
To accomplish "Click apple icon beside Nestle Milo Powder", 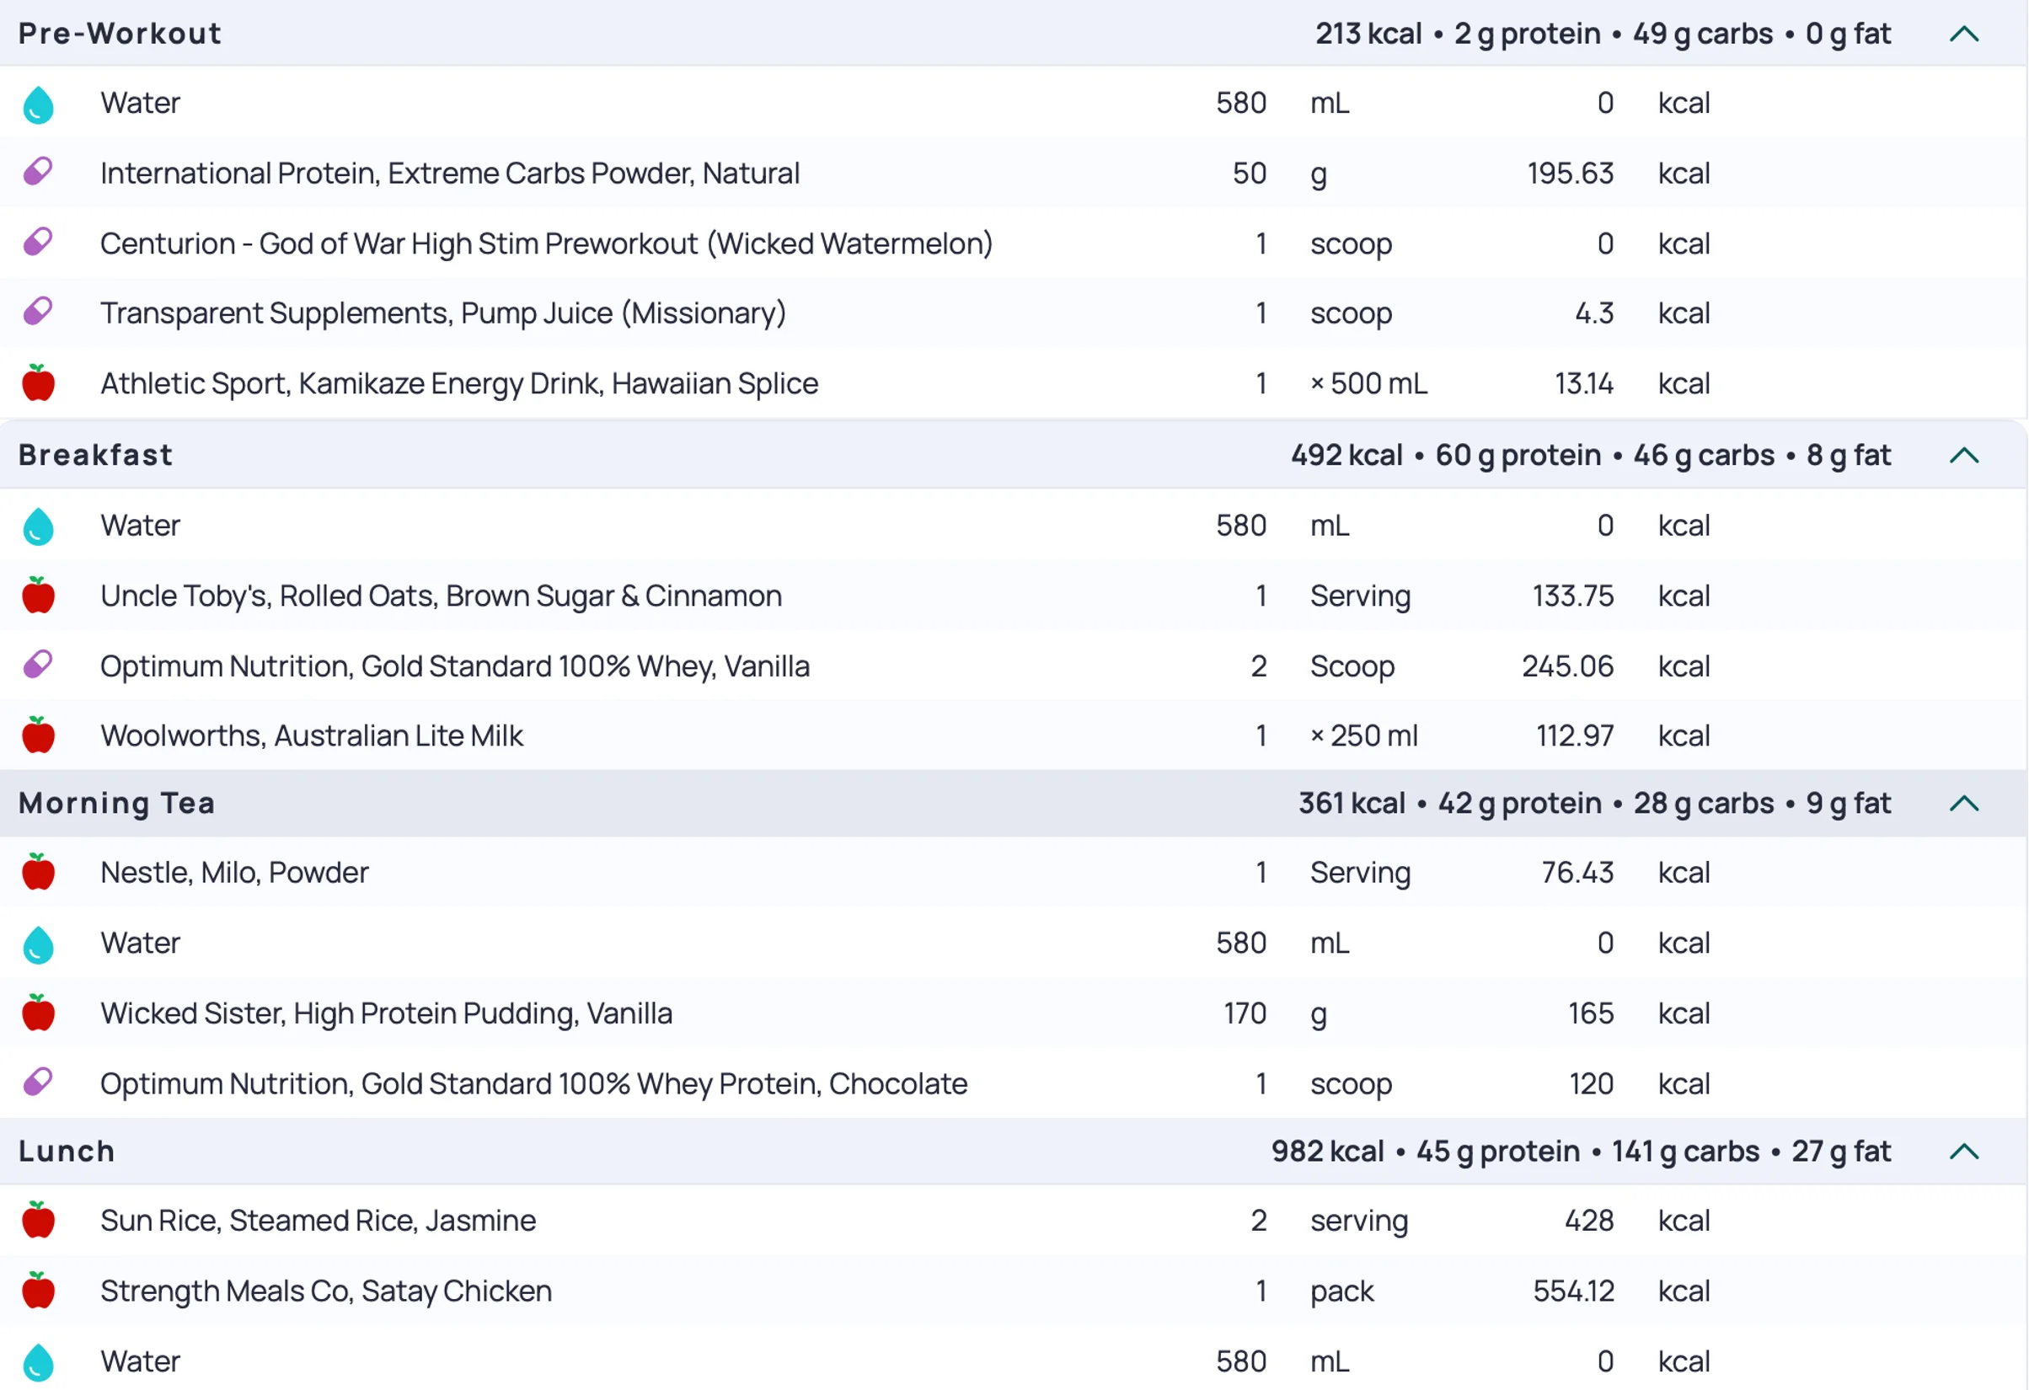I will 39,872.
